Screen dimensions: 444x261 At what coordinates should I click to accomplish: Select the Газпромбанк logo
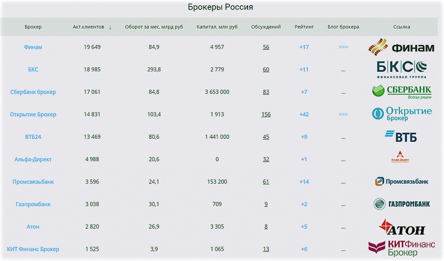(x=401, y=204)
